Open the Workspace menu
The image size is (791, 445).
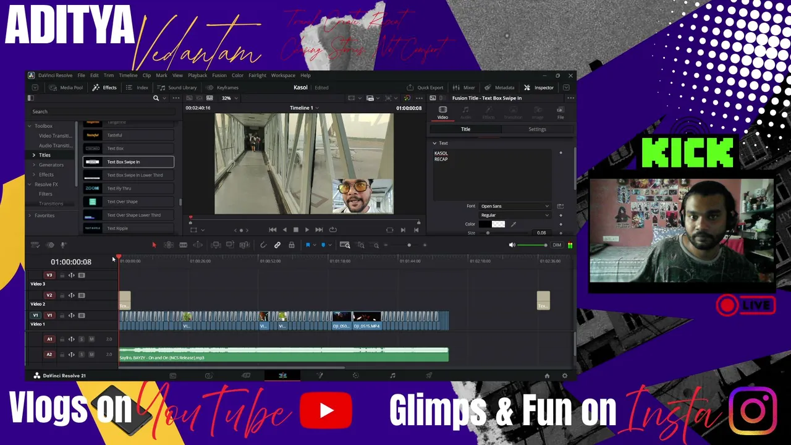(283, 75)
